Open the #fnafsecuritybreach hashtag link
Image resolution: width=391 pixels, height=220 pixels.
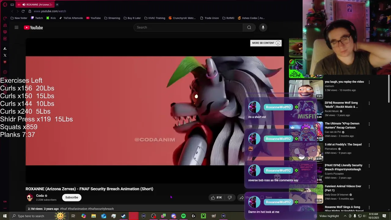click(x=101, y=209)
